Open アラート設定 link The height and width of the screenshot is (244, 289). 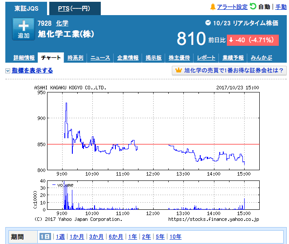click(232, 7)
